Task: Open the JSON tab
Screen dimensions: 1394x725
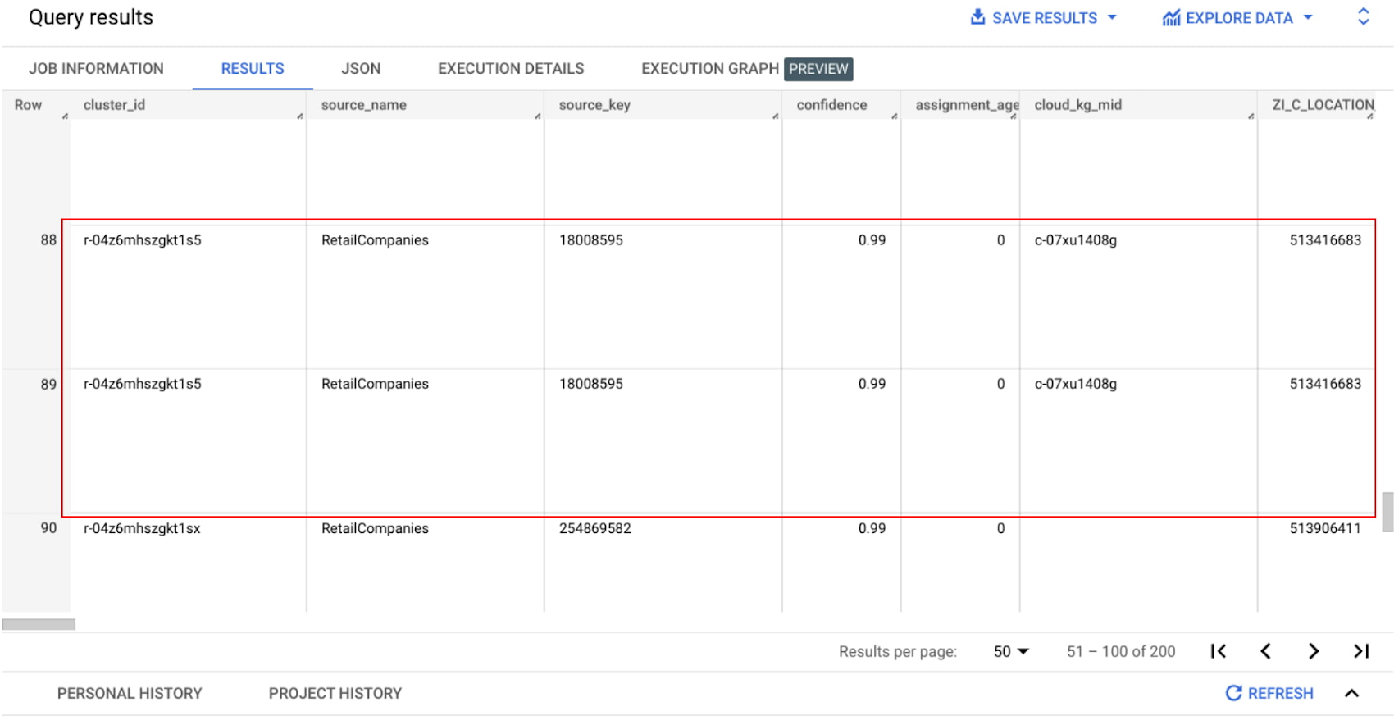Action: tap(361, 69)
